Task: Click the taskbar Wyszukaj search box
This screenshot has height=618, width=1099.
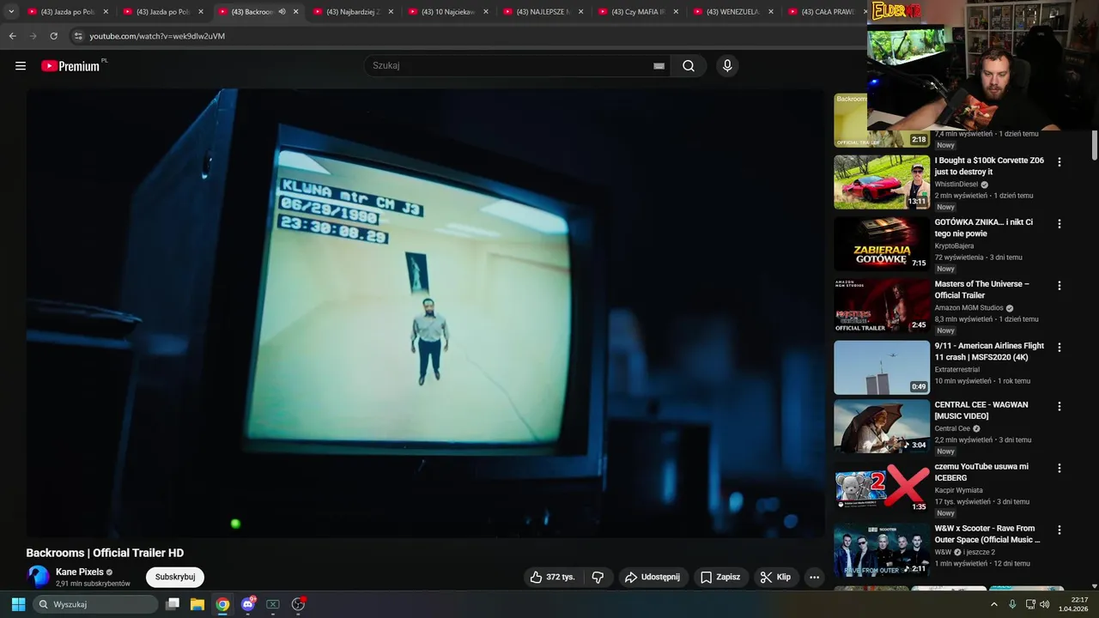Action: pos(96,604)
